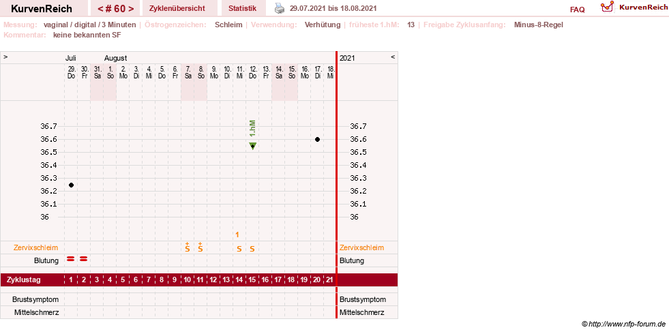Click cycle day 3 in Zyklustag row

coord(97,280)
